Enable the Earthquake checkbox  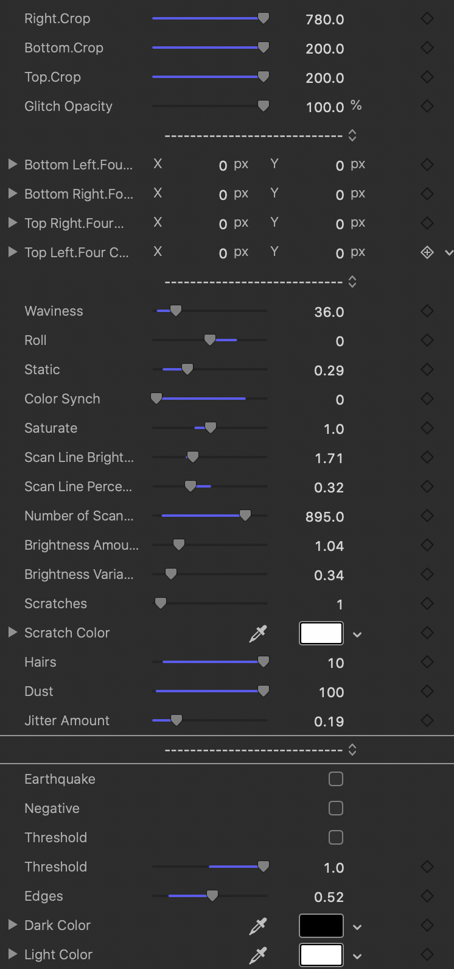[x=335, y=779]
